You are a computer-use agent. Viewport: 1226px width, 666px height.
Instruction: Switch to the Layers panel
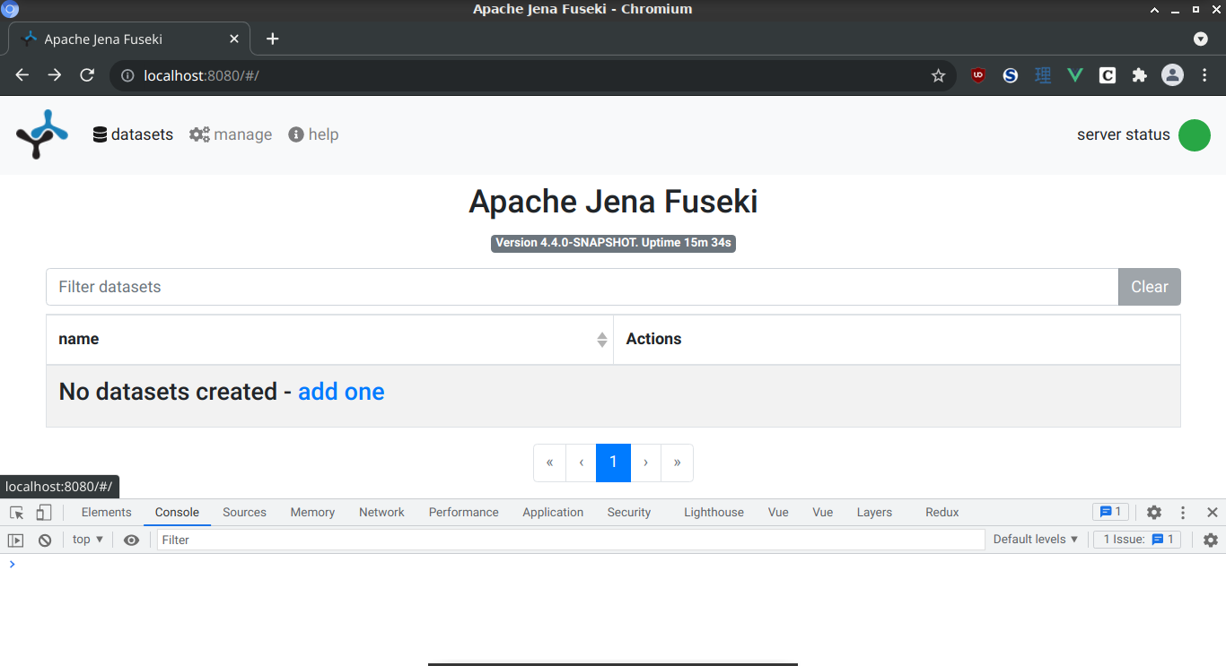tap(874, 513)
